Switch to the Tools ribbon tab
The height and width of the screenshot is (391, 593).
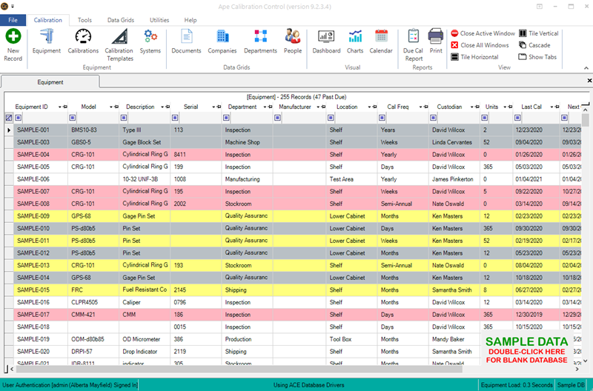(85, 20)
